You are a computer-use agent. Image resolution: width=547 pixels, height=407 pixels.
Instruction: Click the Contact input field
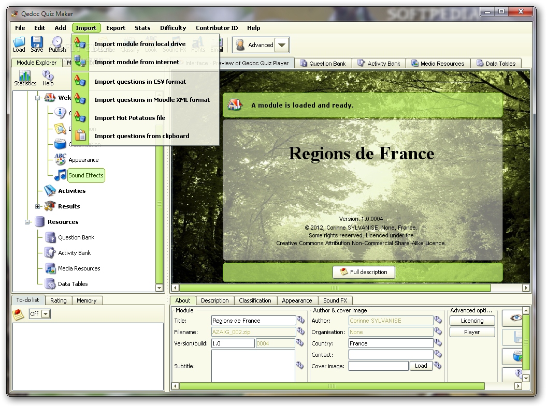[391, 354]
